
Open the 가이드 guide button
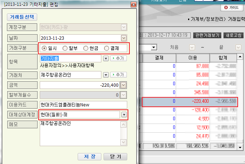[232, 8]
